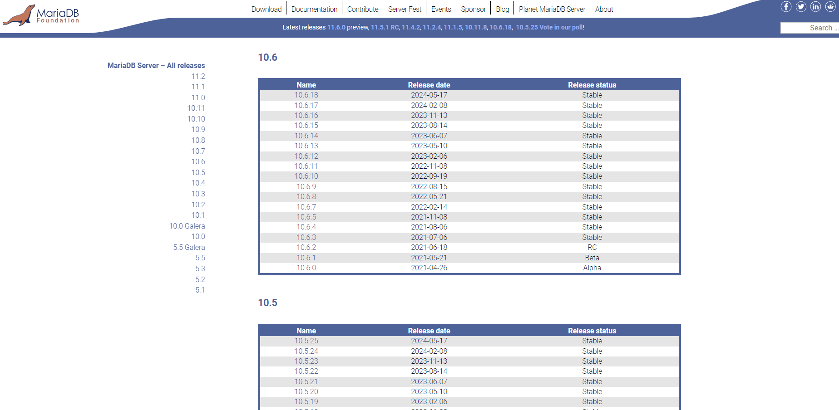
Task: Open the 10.6.18 banner release link
Action: tap(501, 27)
